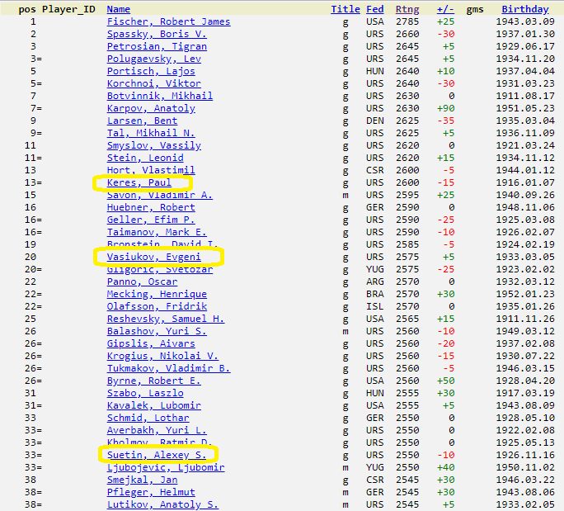Screen dimensions: 564x511
Task: Click the Botvinnik, Mikhail link
Action: [x=160, y=96]
